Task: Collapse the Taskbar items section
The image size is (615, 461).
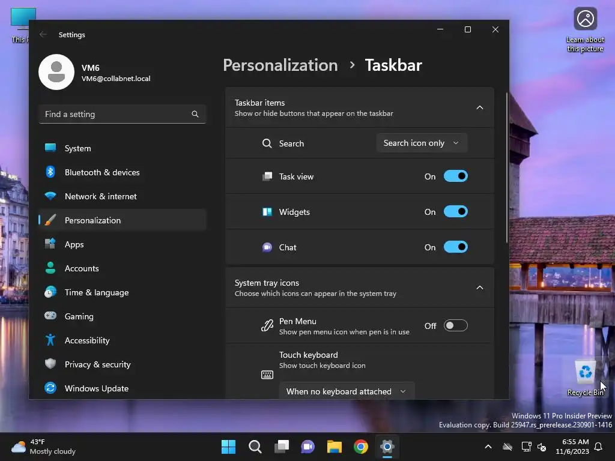Action: click(x=480, y=107)
